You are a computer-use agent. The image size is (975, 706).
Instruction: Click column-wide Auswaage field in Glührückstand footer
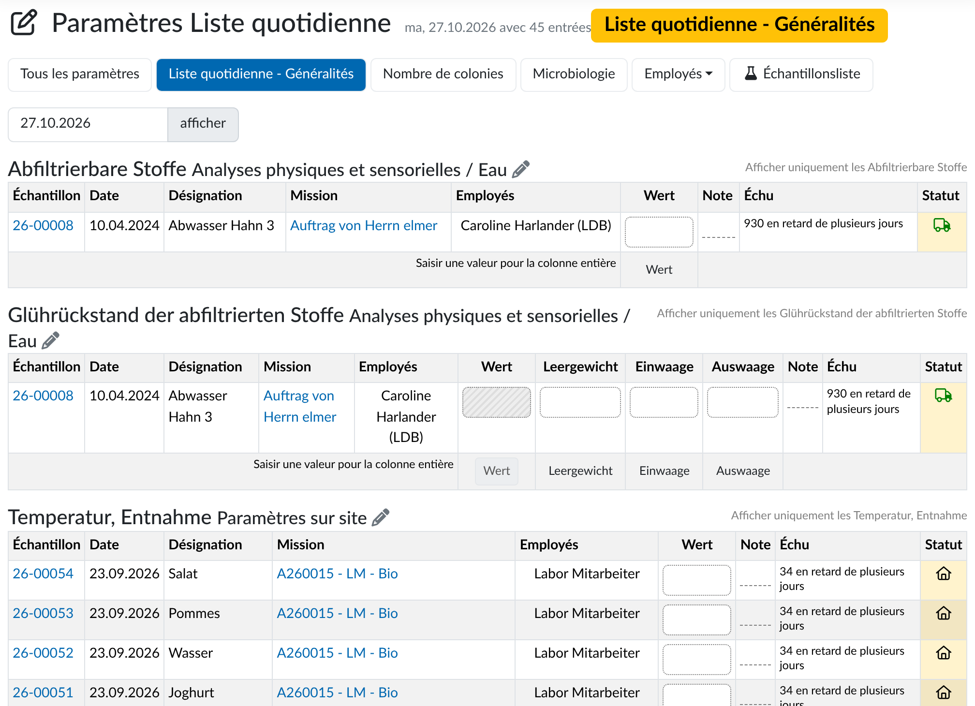click(x=742, y=471)
